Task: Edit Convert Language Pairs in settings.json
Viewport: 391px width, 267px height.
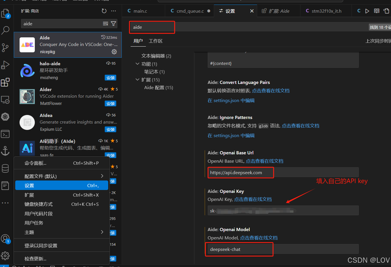Action: (231, 100)
